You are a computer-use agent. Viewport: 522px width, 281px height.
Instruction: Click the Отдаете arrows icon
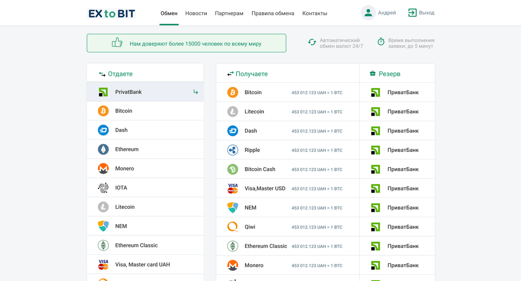(x=102, y=74)
